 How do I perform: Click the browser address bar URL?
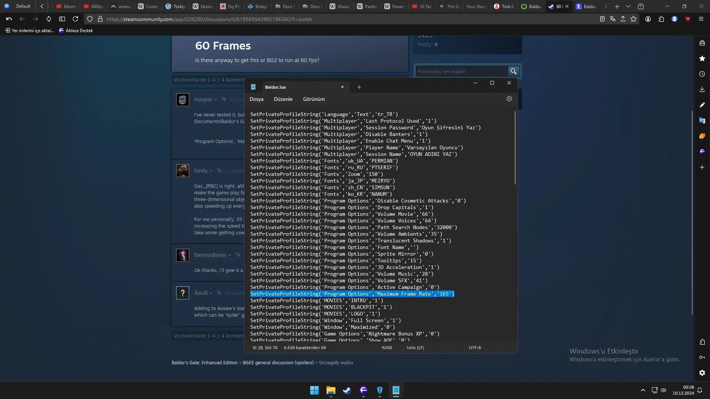point(209,19)
